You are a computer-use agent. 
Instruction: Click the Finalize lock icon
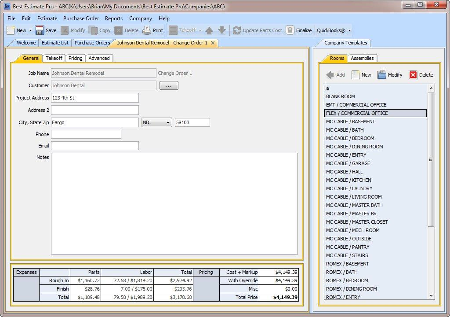tap(291, 30)
